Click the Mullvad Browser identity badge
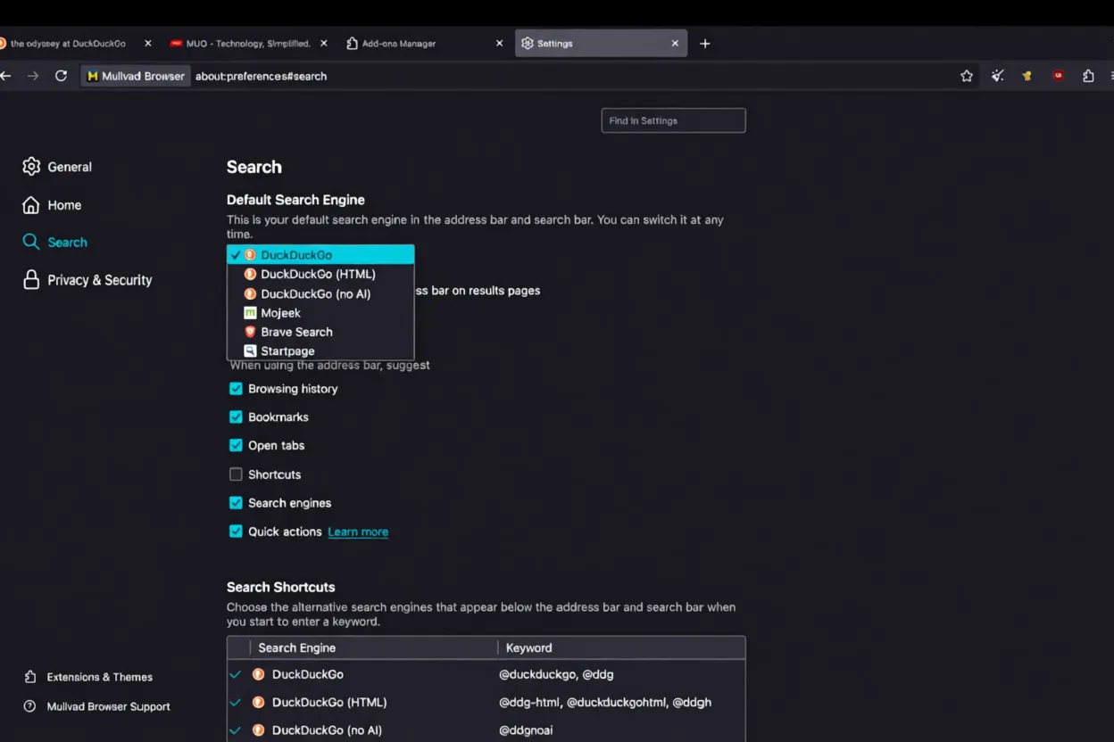 coord(136,76)
